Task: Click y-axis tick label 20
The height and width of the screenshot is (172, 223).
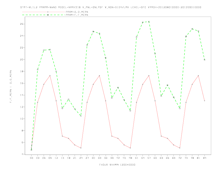Action: click(x=21, y=60)
